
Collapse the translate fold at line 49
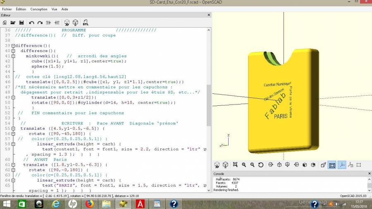tap(13, 97)
